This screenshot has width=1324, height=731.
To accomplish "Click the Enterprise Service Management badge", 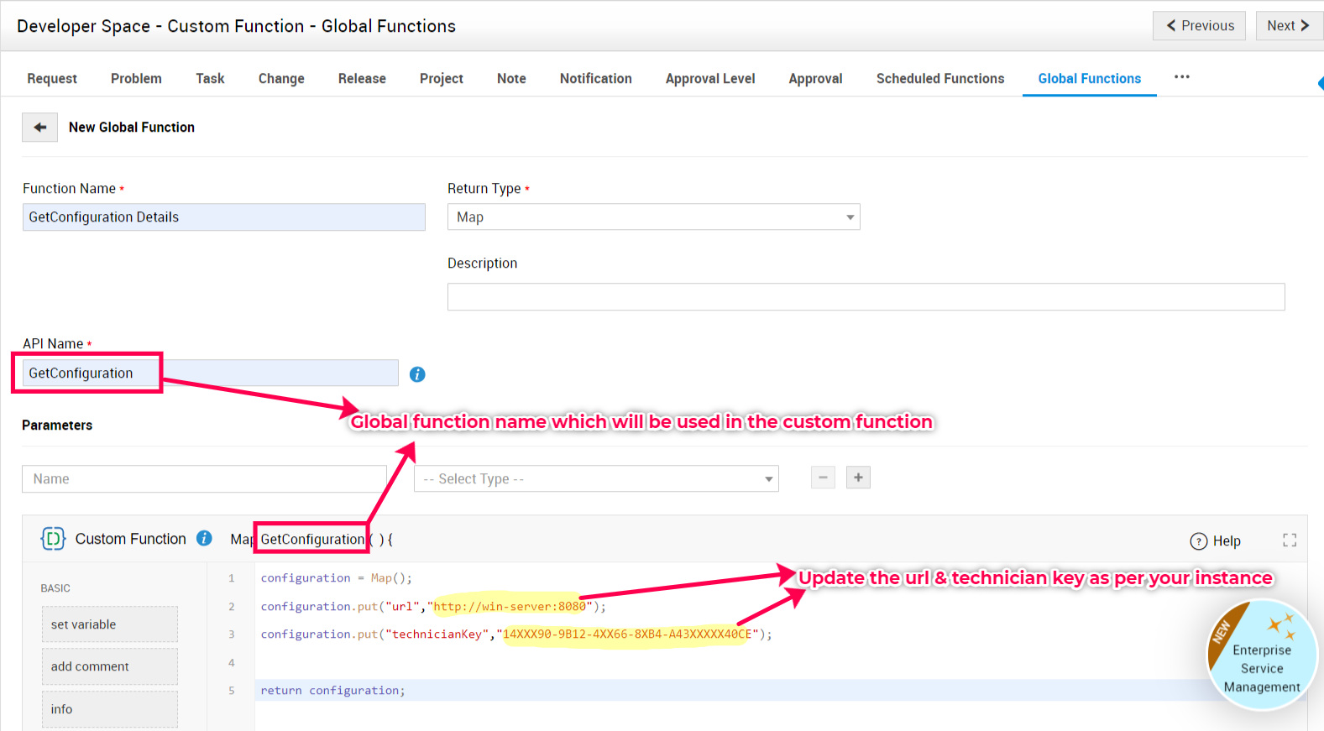I will coord(1261,656).
